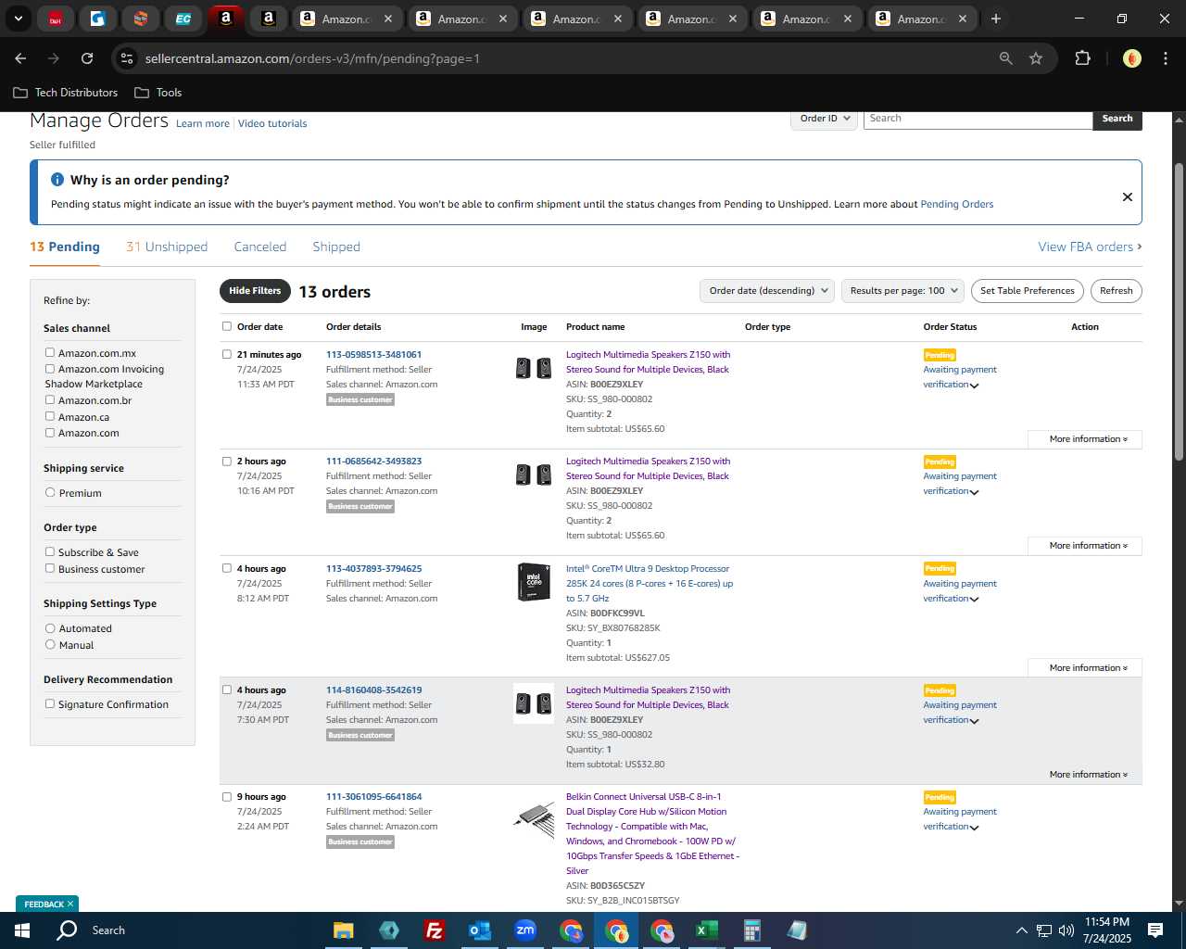Open the Order date (descending) sort dropdown
1186x949 pixels.
(x=767, y=291)
